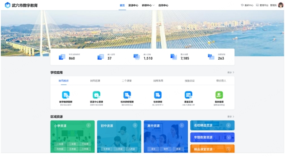Click the user avatar at top right
Viewport: 285px width, 159px height.
coord(281,5)
